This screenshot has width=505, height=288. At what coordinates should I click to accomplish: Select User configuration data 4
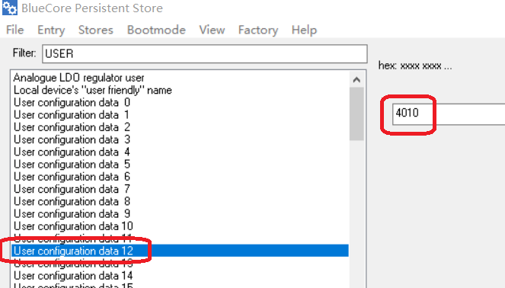(180, 152)
